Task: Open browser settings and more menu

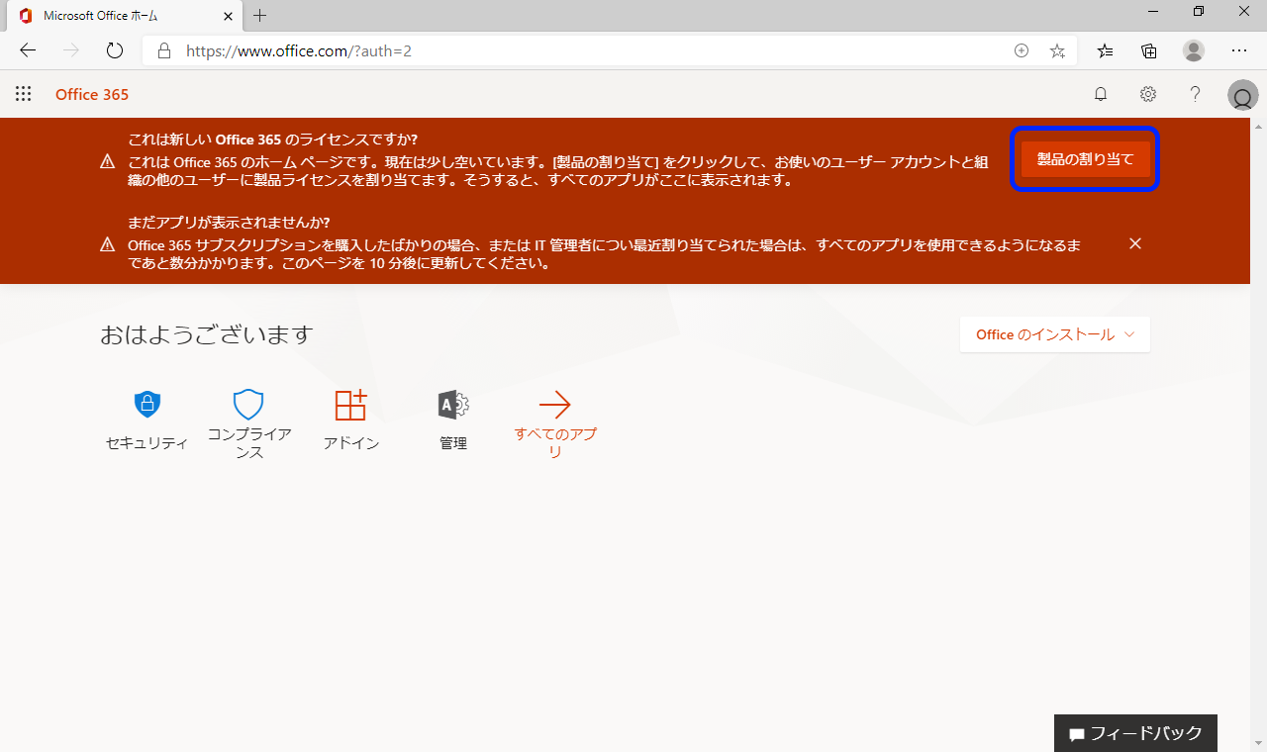Action: (1239, 50)
